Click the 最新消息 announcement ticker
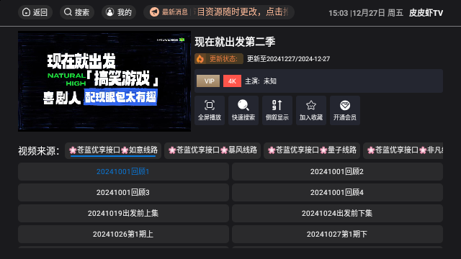The width and height of the screenshot is (461, 259). point(219,12)
